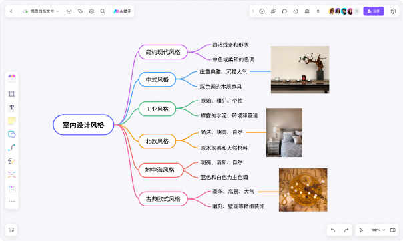The image size is (403, 241).
Task: Click the bedroom photo thumbnail
Action: (x=284, y=132)
